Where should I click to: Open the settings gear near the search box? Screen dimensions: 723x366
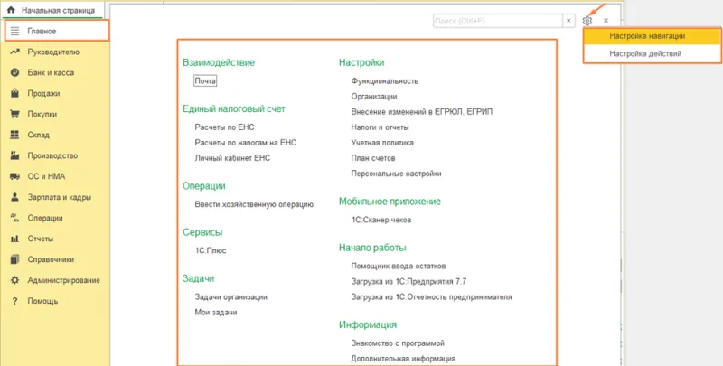587,21
